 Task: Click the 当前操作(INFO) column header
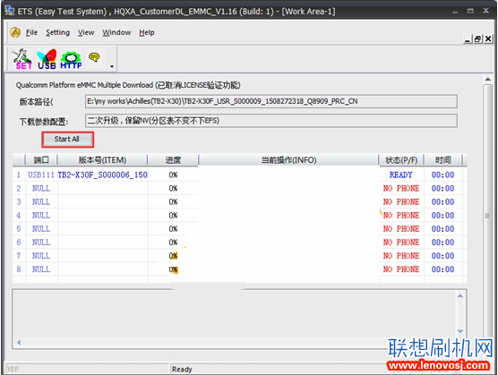point(288,160)
